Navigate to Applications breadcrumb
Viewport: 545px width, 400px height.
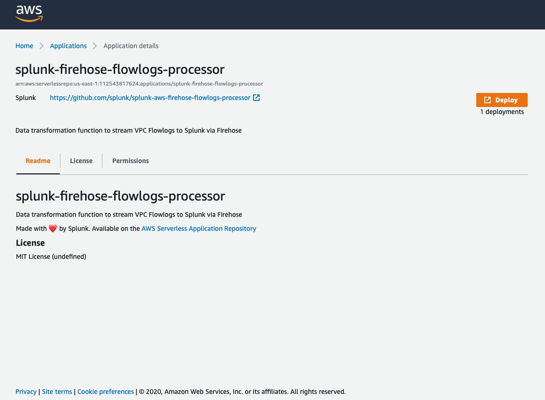[68, 46]
